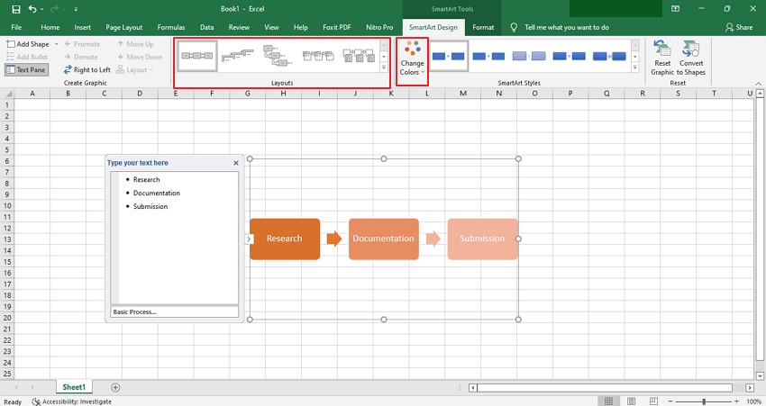Choose the Step Down Process layout
Image resolution: width=766 pixels, height=406 pixels.
pyautogui.click(x=278, y=56)
